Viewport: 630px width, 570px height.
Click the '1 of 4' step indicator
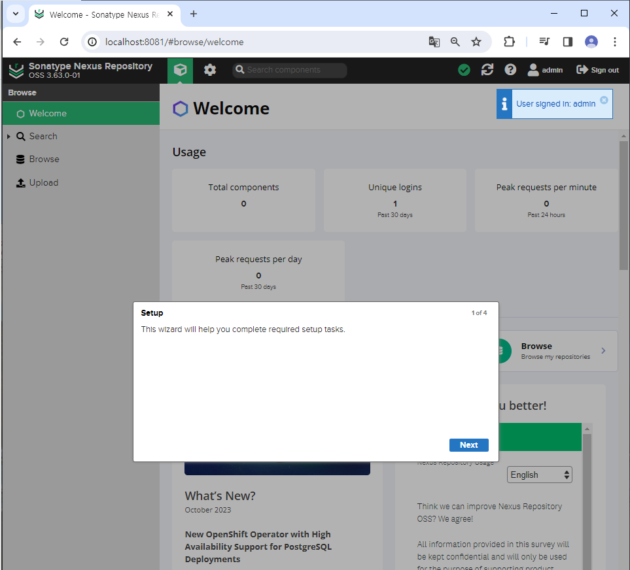[479, 312]
